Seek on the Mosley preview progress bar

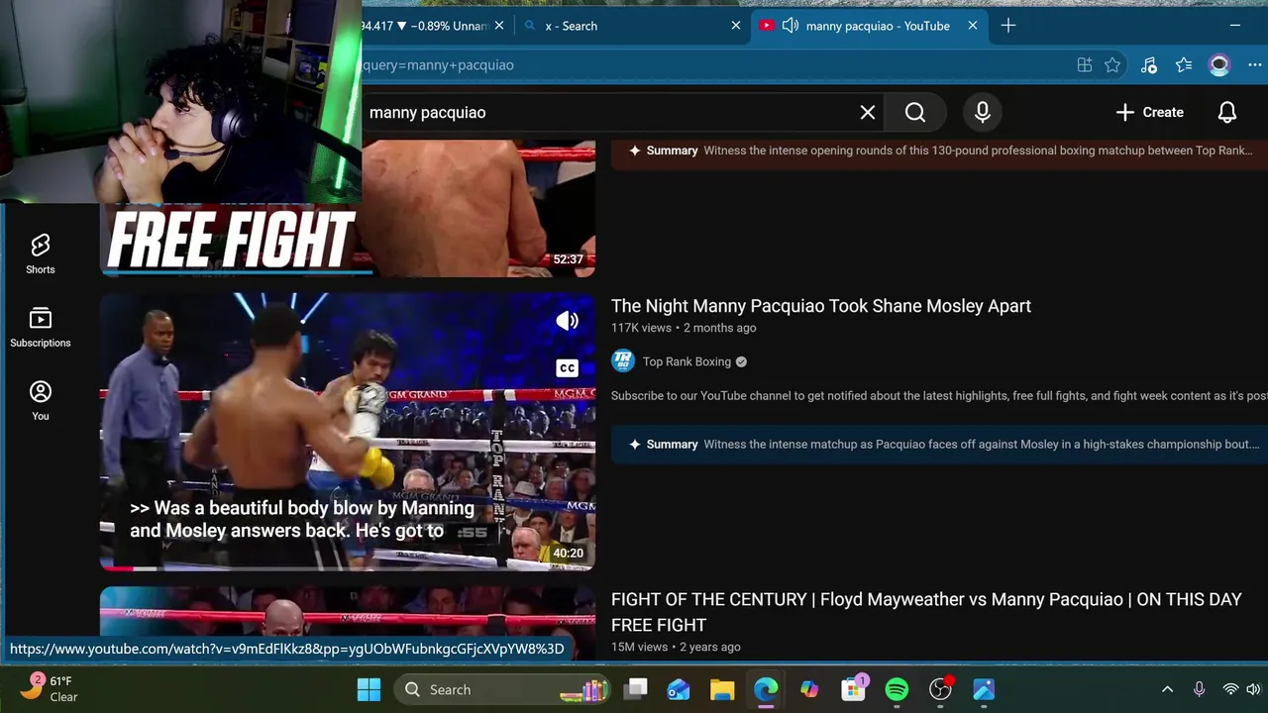(348, 568)
